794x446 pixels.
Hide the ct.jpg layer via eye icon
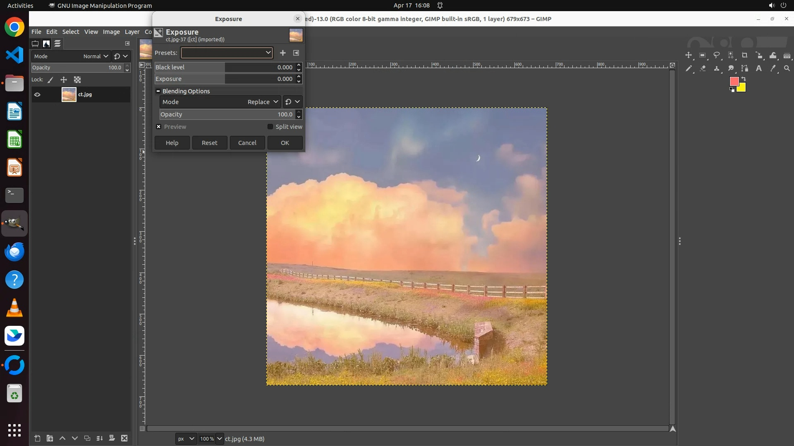pos(37,95)
